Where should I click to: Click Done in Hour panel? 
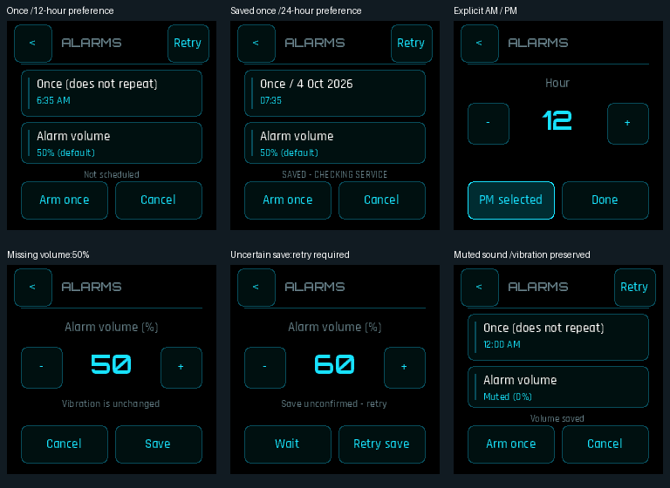[x=605, y=200]
